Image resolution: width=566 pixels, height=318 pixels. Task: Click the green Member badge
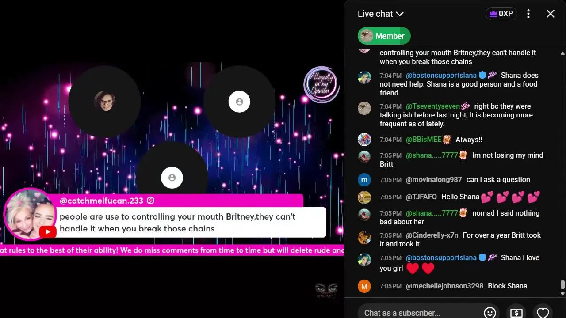point(384,36)
